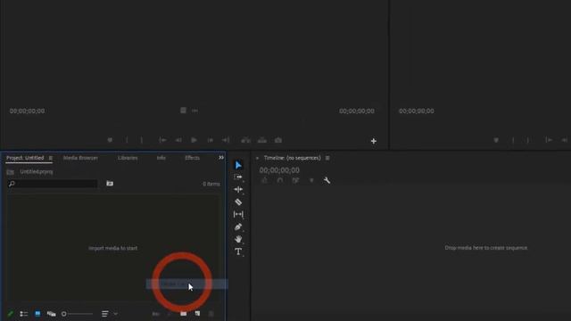Create a new search bin from query
Viewport: 571px width, 321px height.
(110, 184)
